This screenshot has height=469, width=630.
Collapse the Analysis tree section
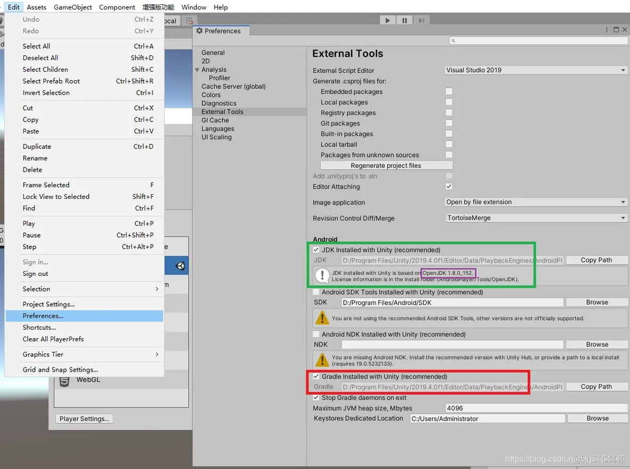click(197, 70)
